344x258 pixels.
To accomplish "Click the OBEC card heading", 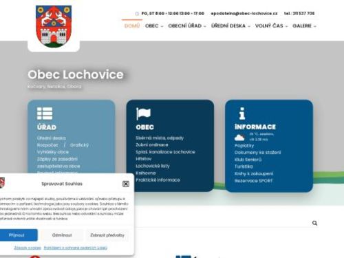I will tap(144, 127).
